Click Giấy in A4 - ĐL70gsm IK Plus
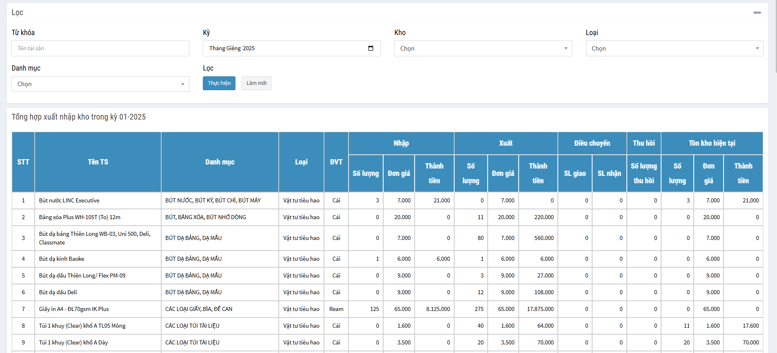This screenshot has height=353, width=777. click(x=74, y=309)
